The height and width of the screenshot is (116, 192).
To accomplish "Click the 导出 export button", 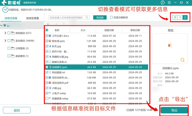I will click(x=174, y=110).
